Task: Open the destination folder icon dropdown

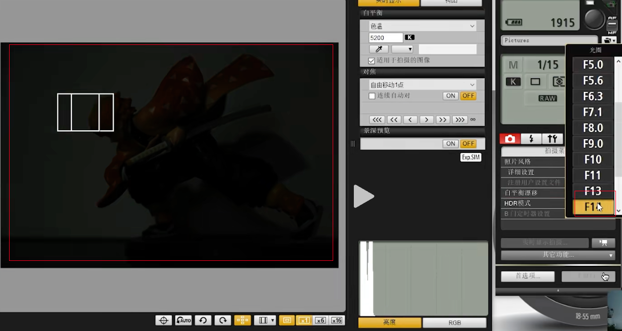Action: click(x=609, y=40)
